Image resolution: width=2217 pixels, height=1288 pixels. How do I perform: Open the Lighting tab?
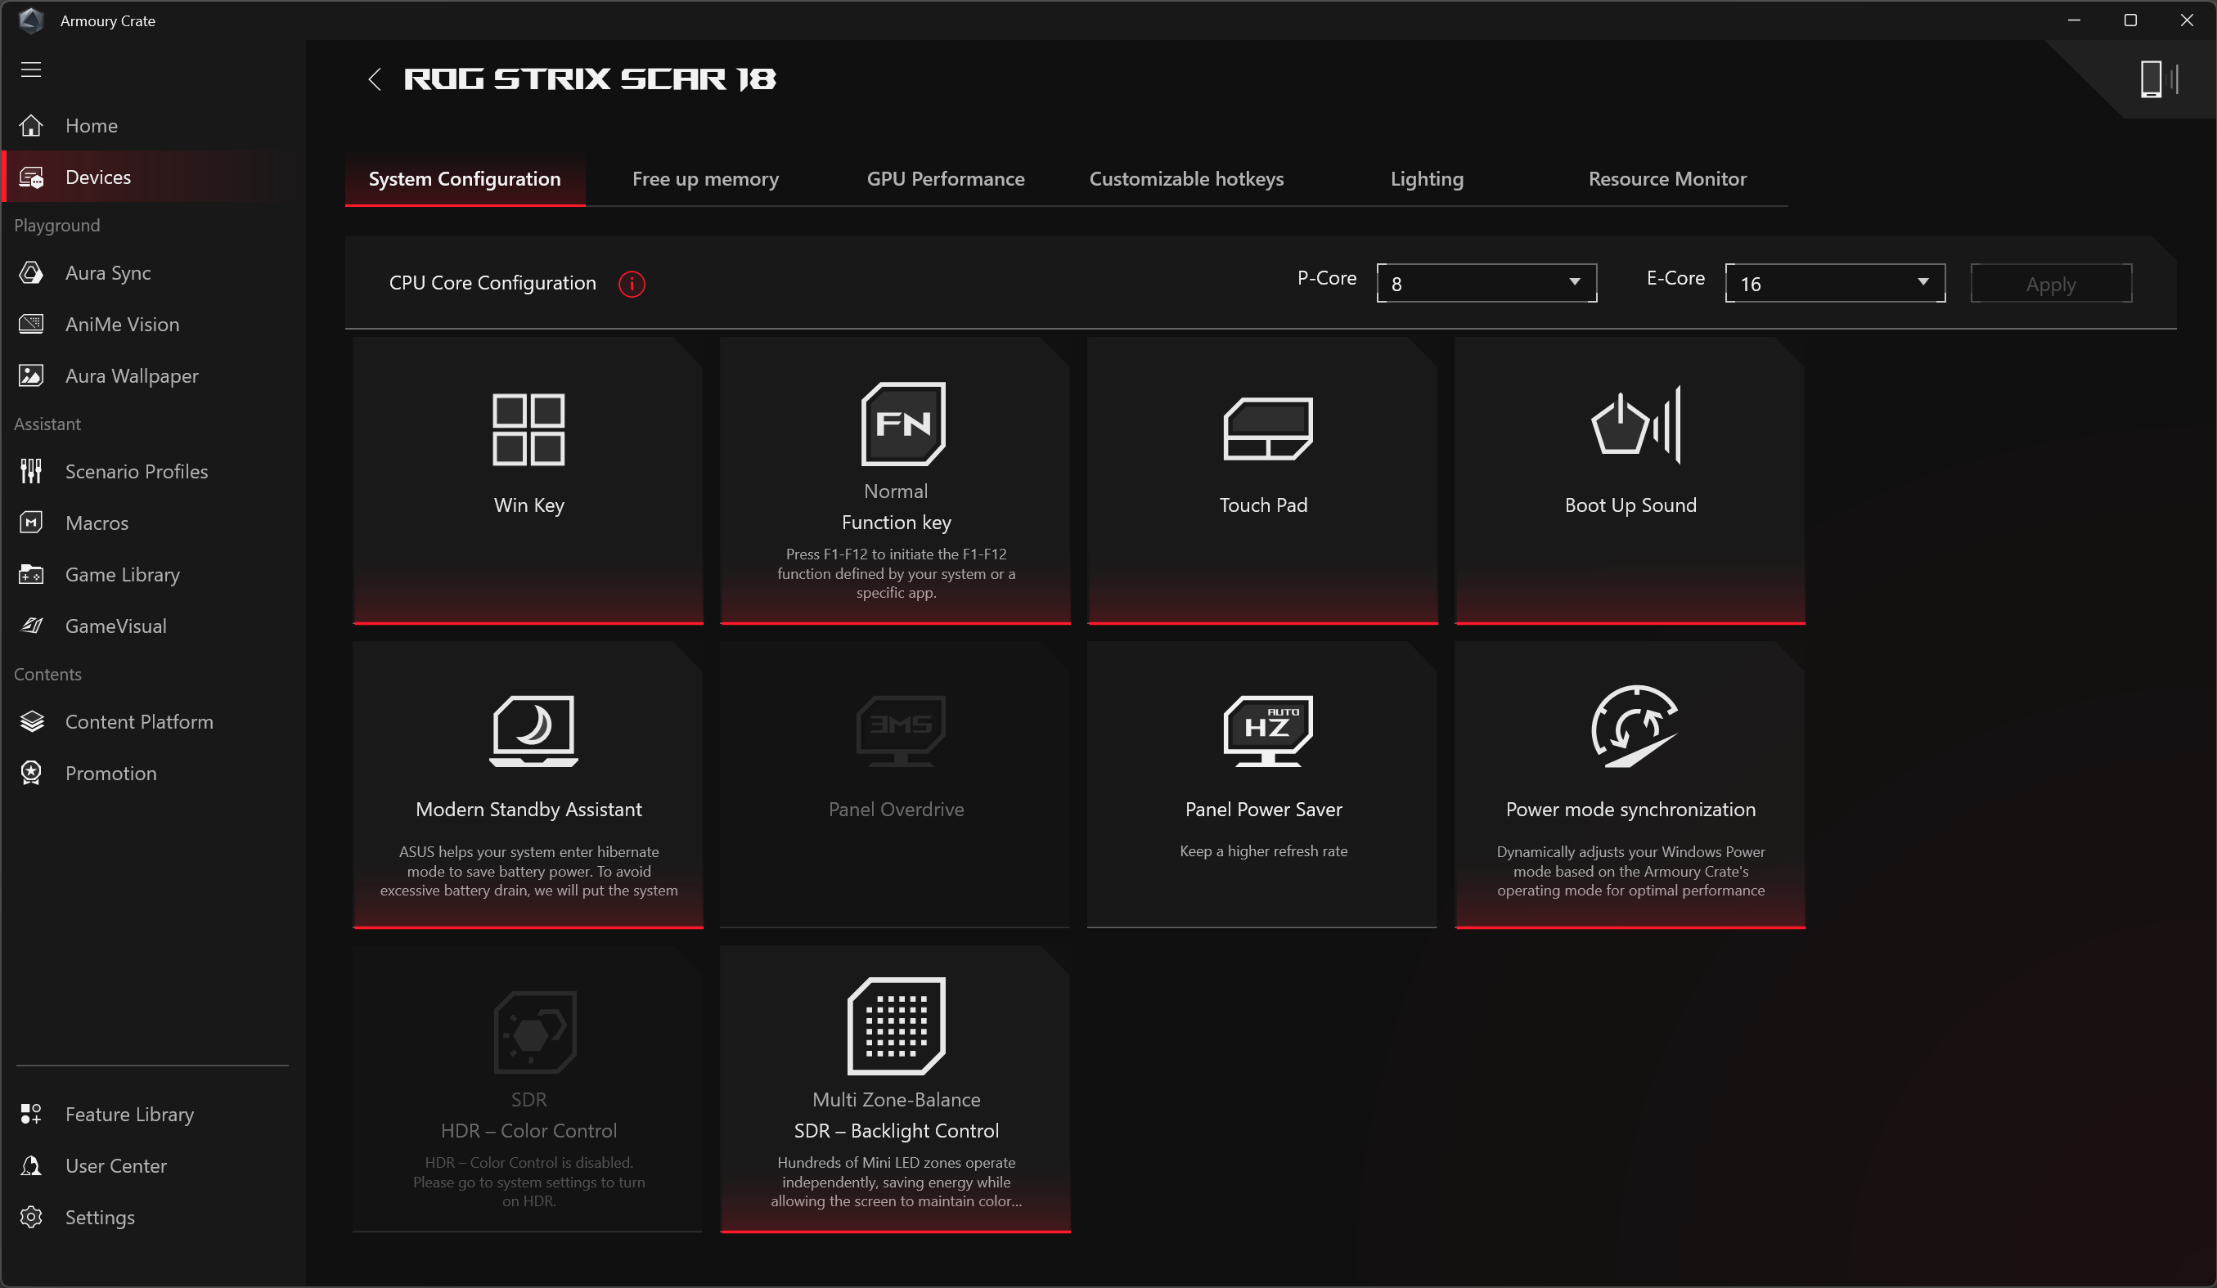(1426, 179)
